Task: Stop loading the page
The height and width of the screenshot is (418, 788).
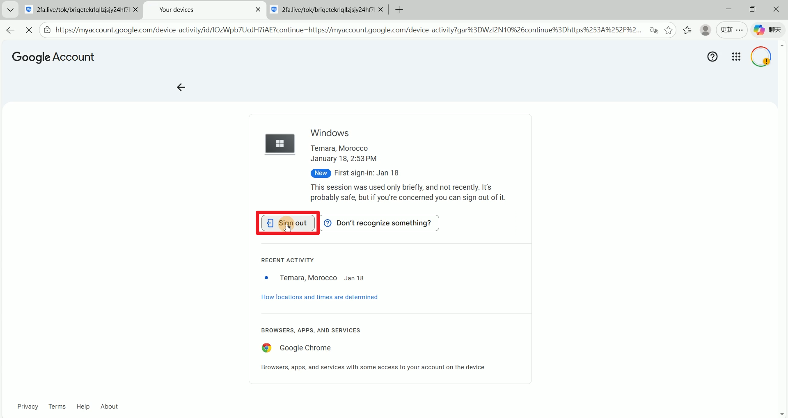Action: click(29, 30)
